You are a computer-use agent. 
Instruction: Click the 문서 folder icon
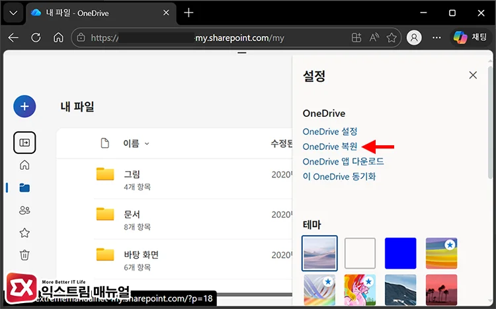pos(105,214)
